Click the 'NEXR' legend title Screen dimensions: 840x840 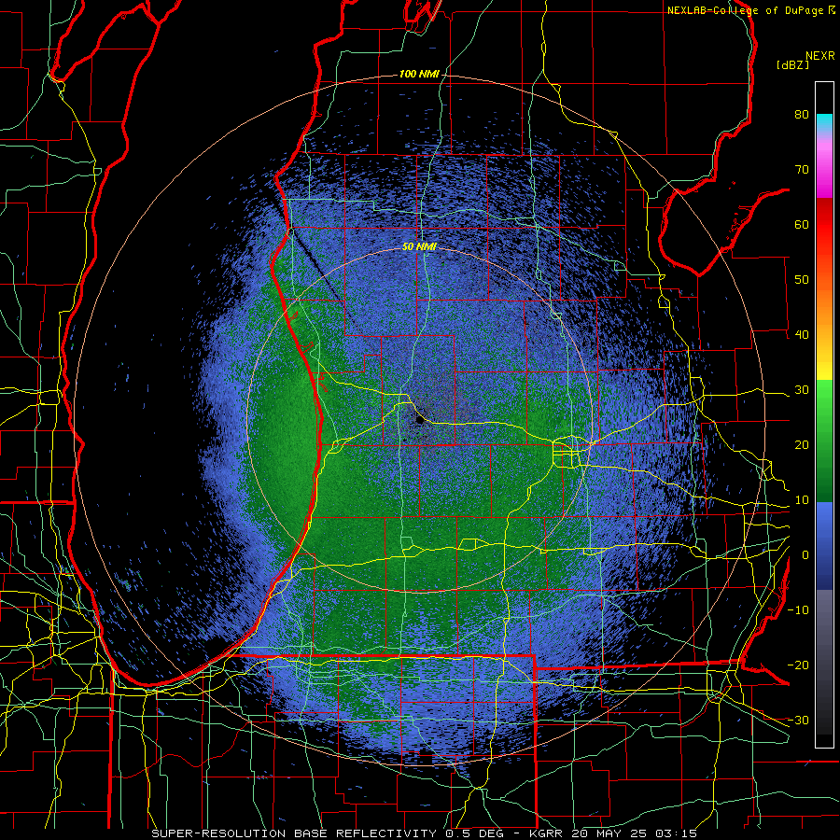point(819,56)
